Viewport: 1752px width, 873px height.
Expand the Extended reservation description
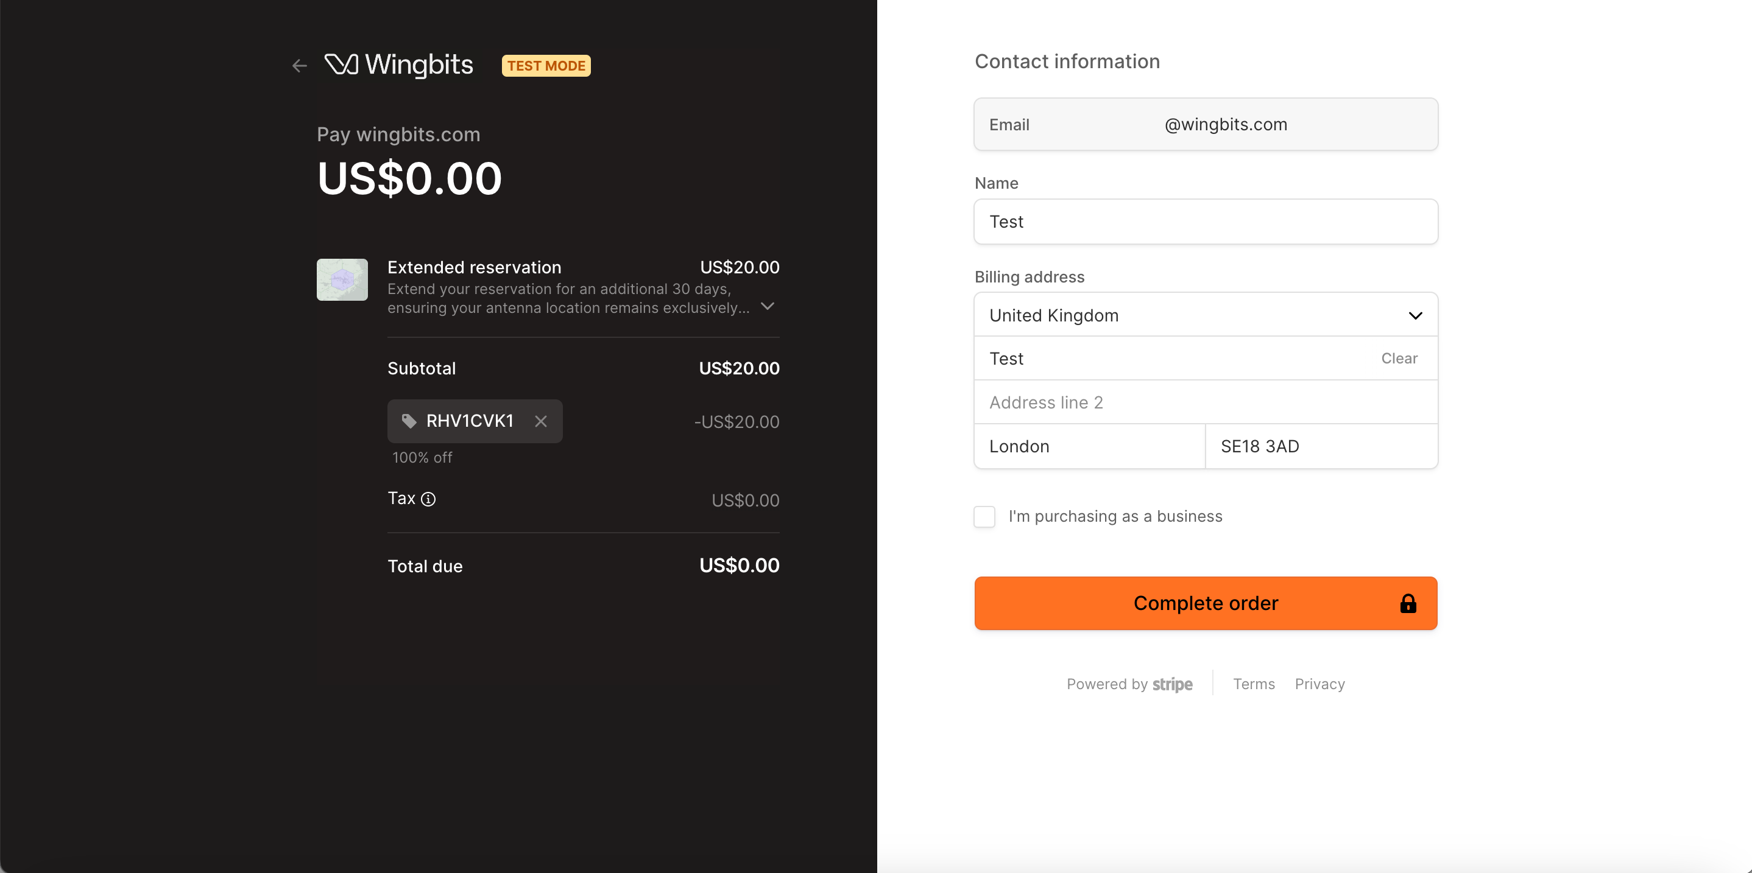pyautogui.click(x=768, y=307)
